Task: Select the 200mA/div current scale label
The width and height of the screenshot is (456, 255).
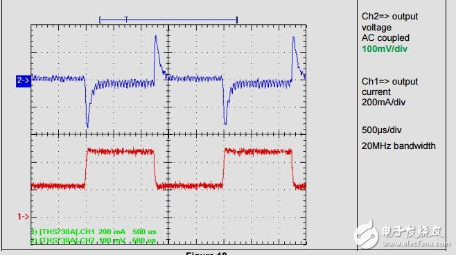Action: pos(383,103)
